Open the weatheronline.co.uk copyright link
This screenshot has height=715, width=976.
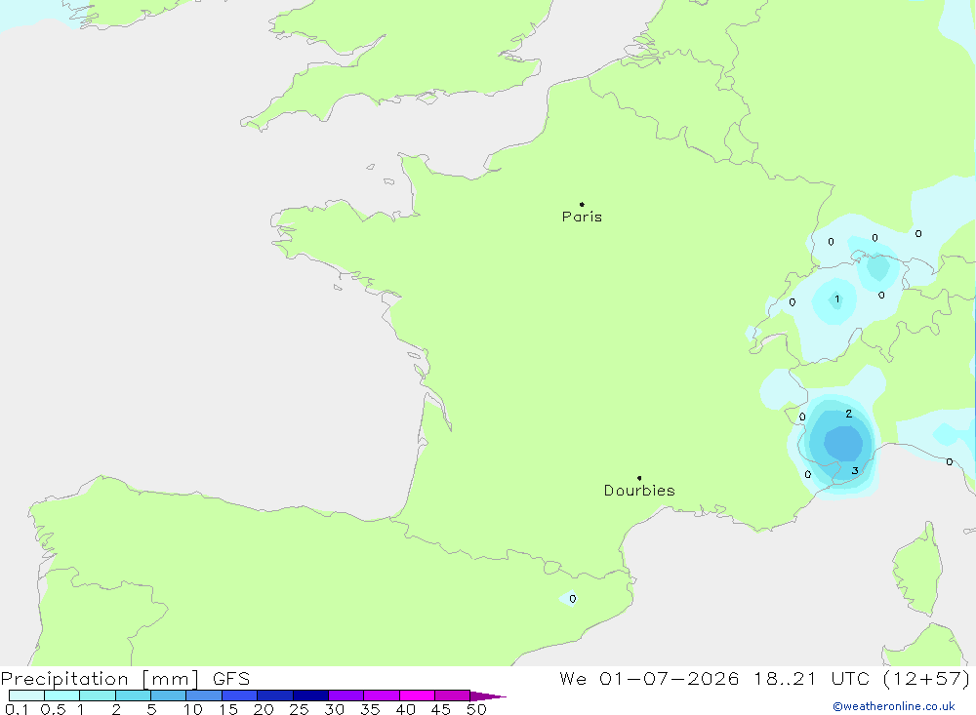click(894, 706)
